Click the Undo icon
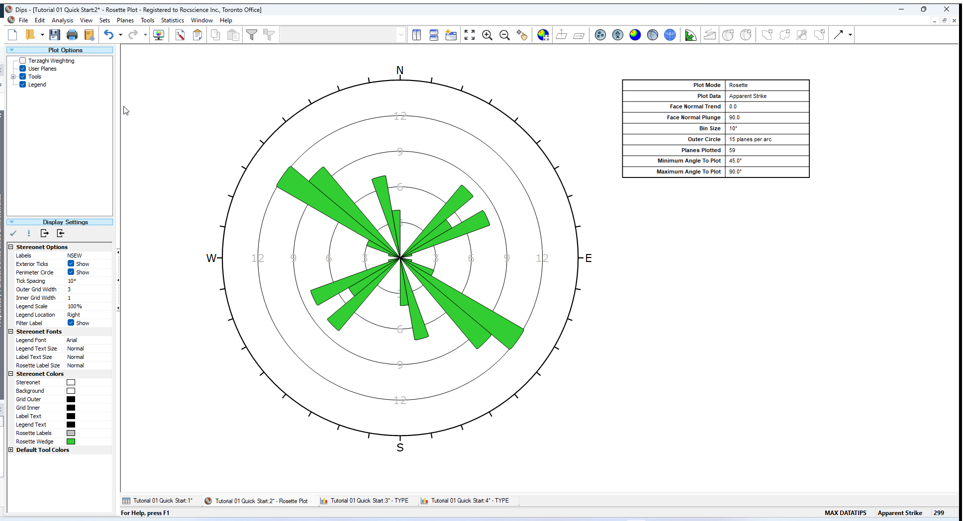 pyautogui.click(x=108, y=35)
